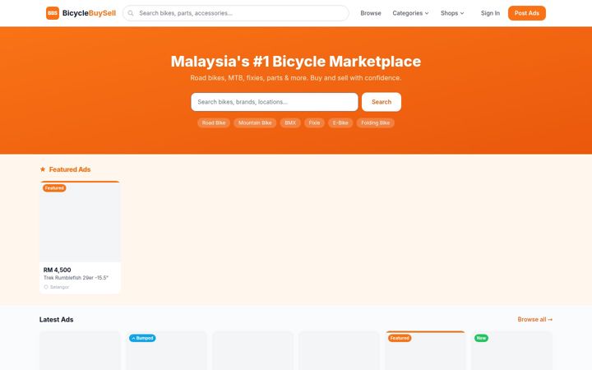Click the hero Search button
This screenshot has width=592, height=370.
[382, 102]
